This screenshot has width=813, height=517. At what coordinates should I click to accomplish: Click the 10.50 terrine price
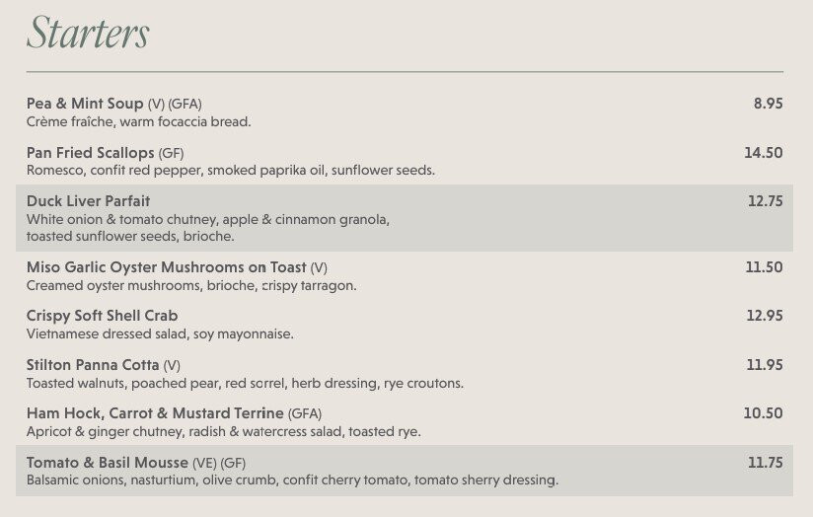click(x=763, y=412)
